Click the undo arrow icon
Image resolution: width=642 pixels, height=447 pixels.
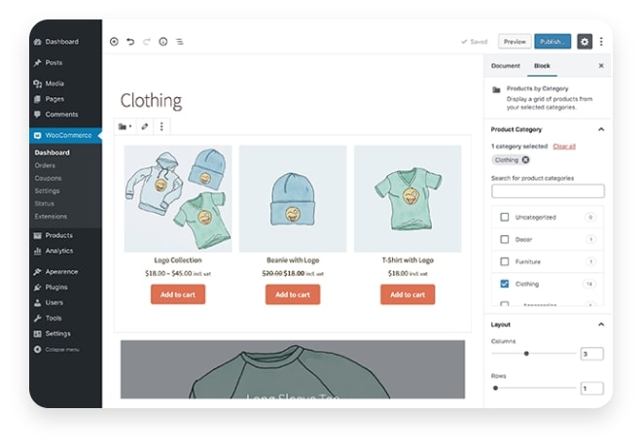point(130,42)
